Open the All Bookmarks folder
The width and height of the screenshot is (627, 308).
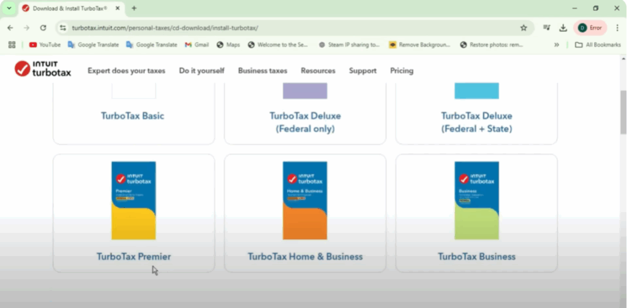[598, 45]
